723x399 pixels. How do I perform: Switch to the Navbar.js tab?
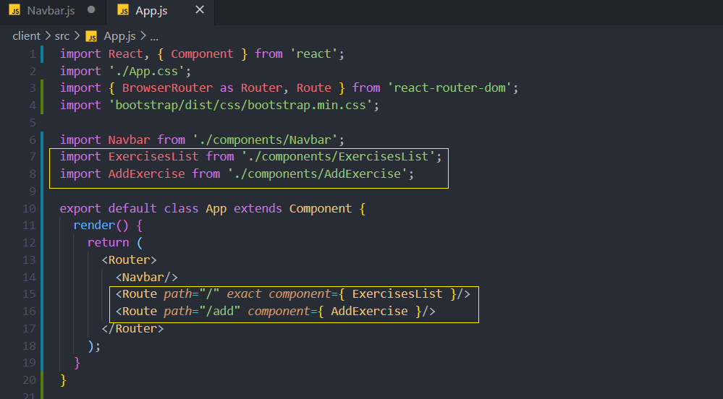[51, 10]
